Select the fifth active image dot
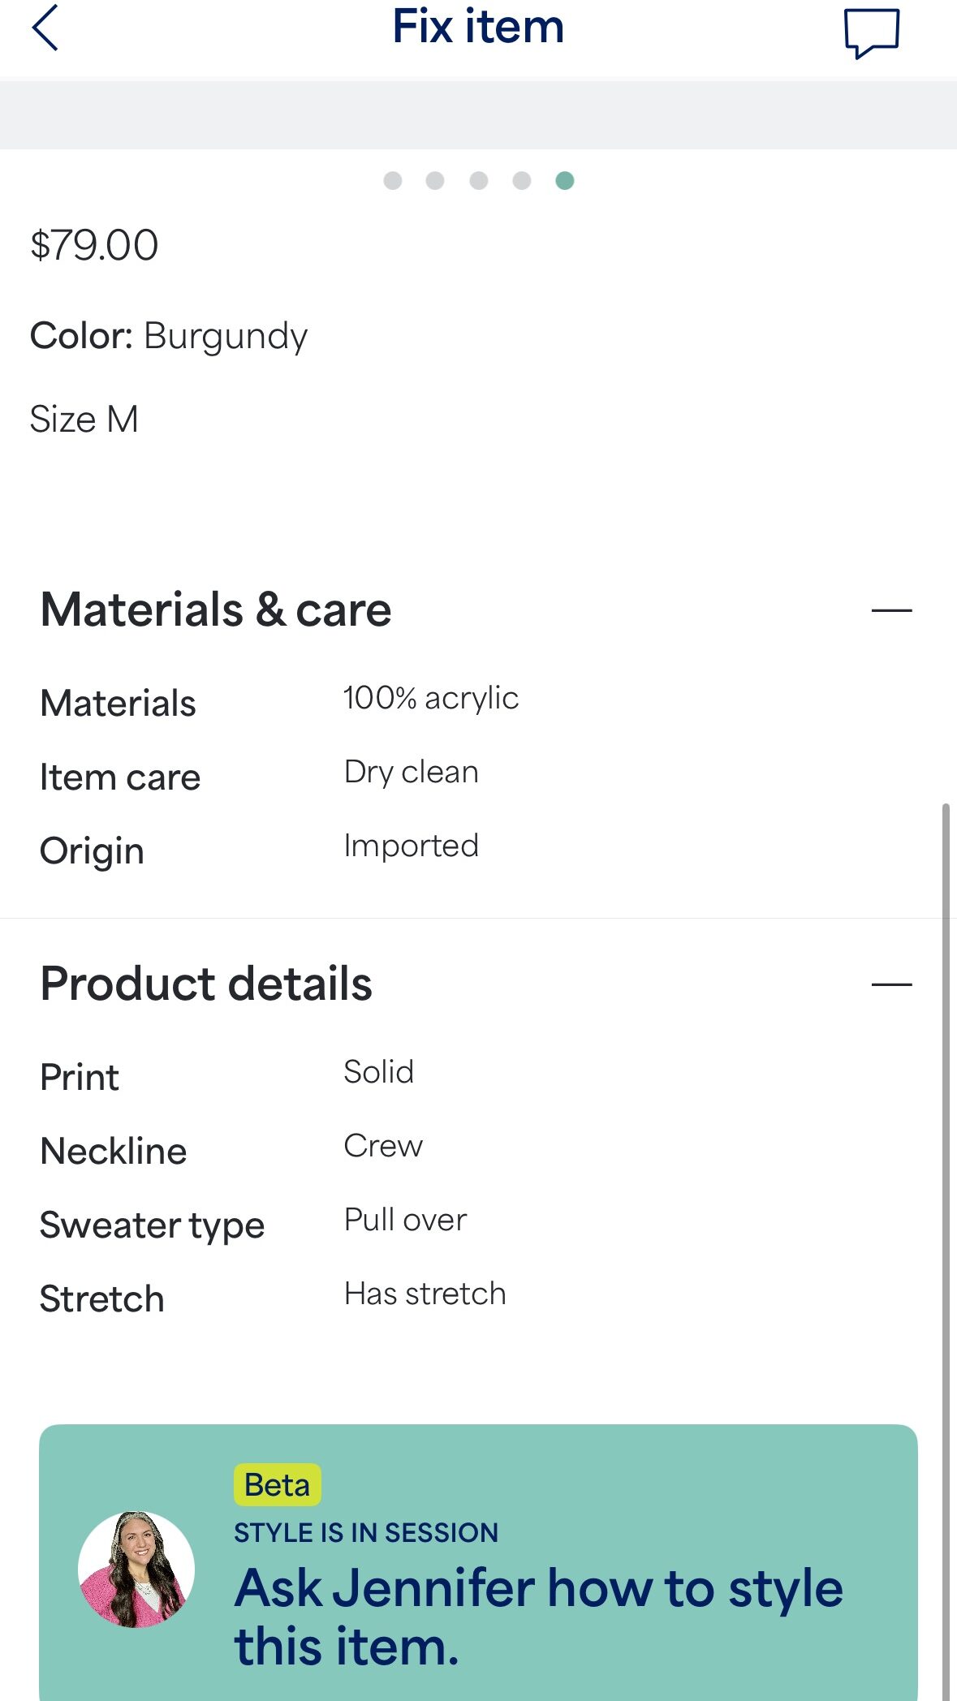Screen dimensions: 957x1701 (x=565, y=180)
